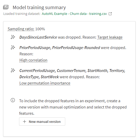Click plus icon in New manual version
The height and width of the screenshot is (139, 138).
pos(25,122)
